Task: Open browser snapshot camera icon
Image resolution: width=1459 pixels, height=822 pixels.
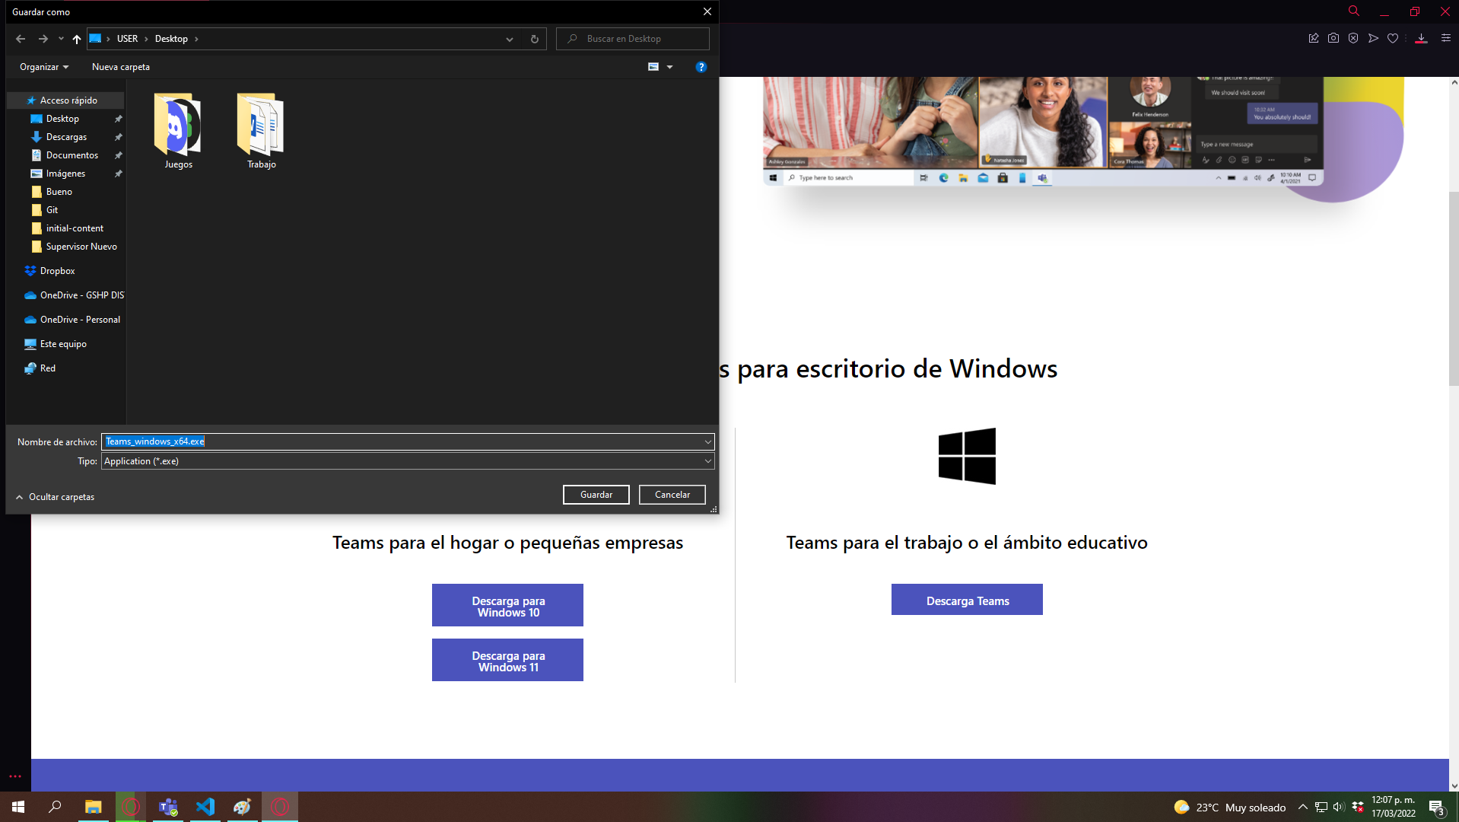Action: pos(1333,38)
